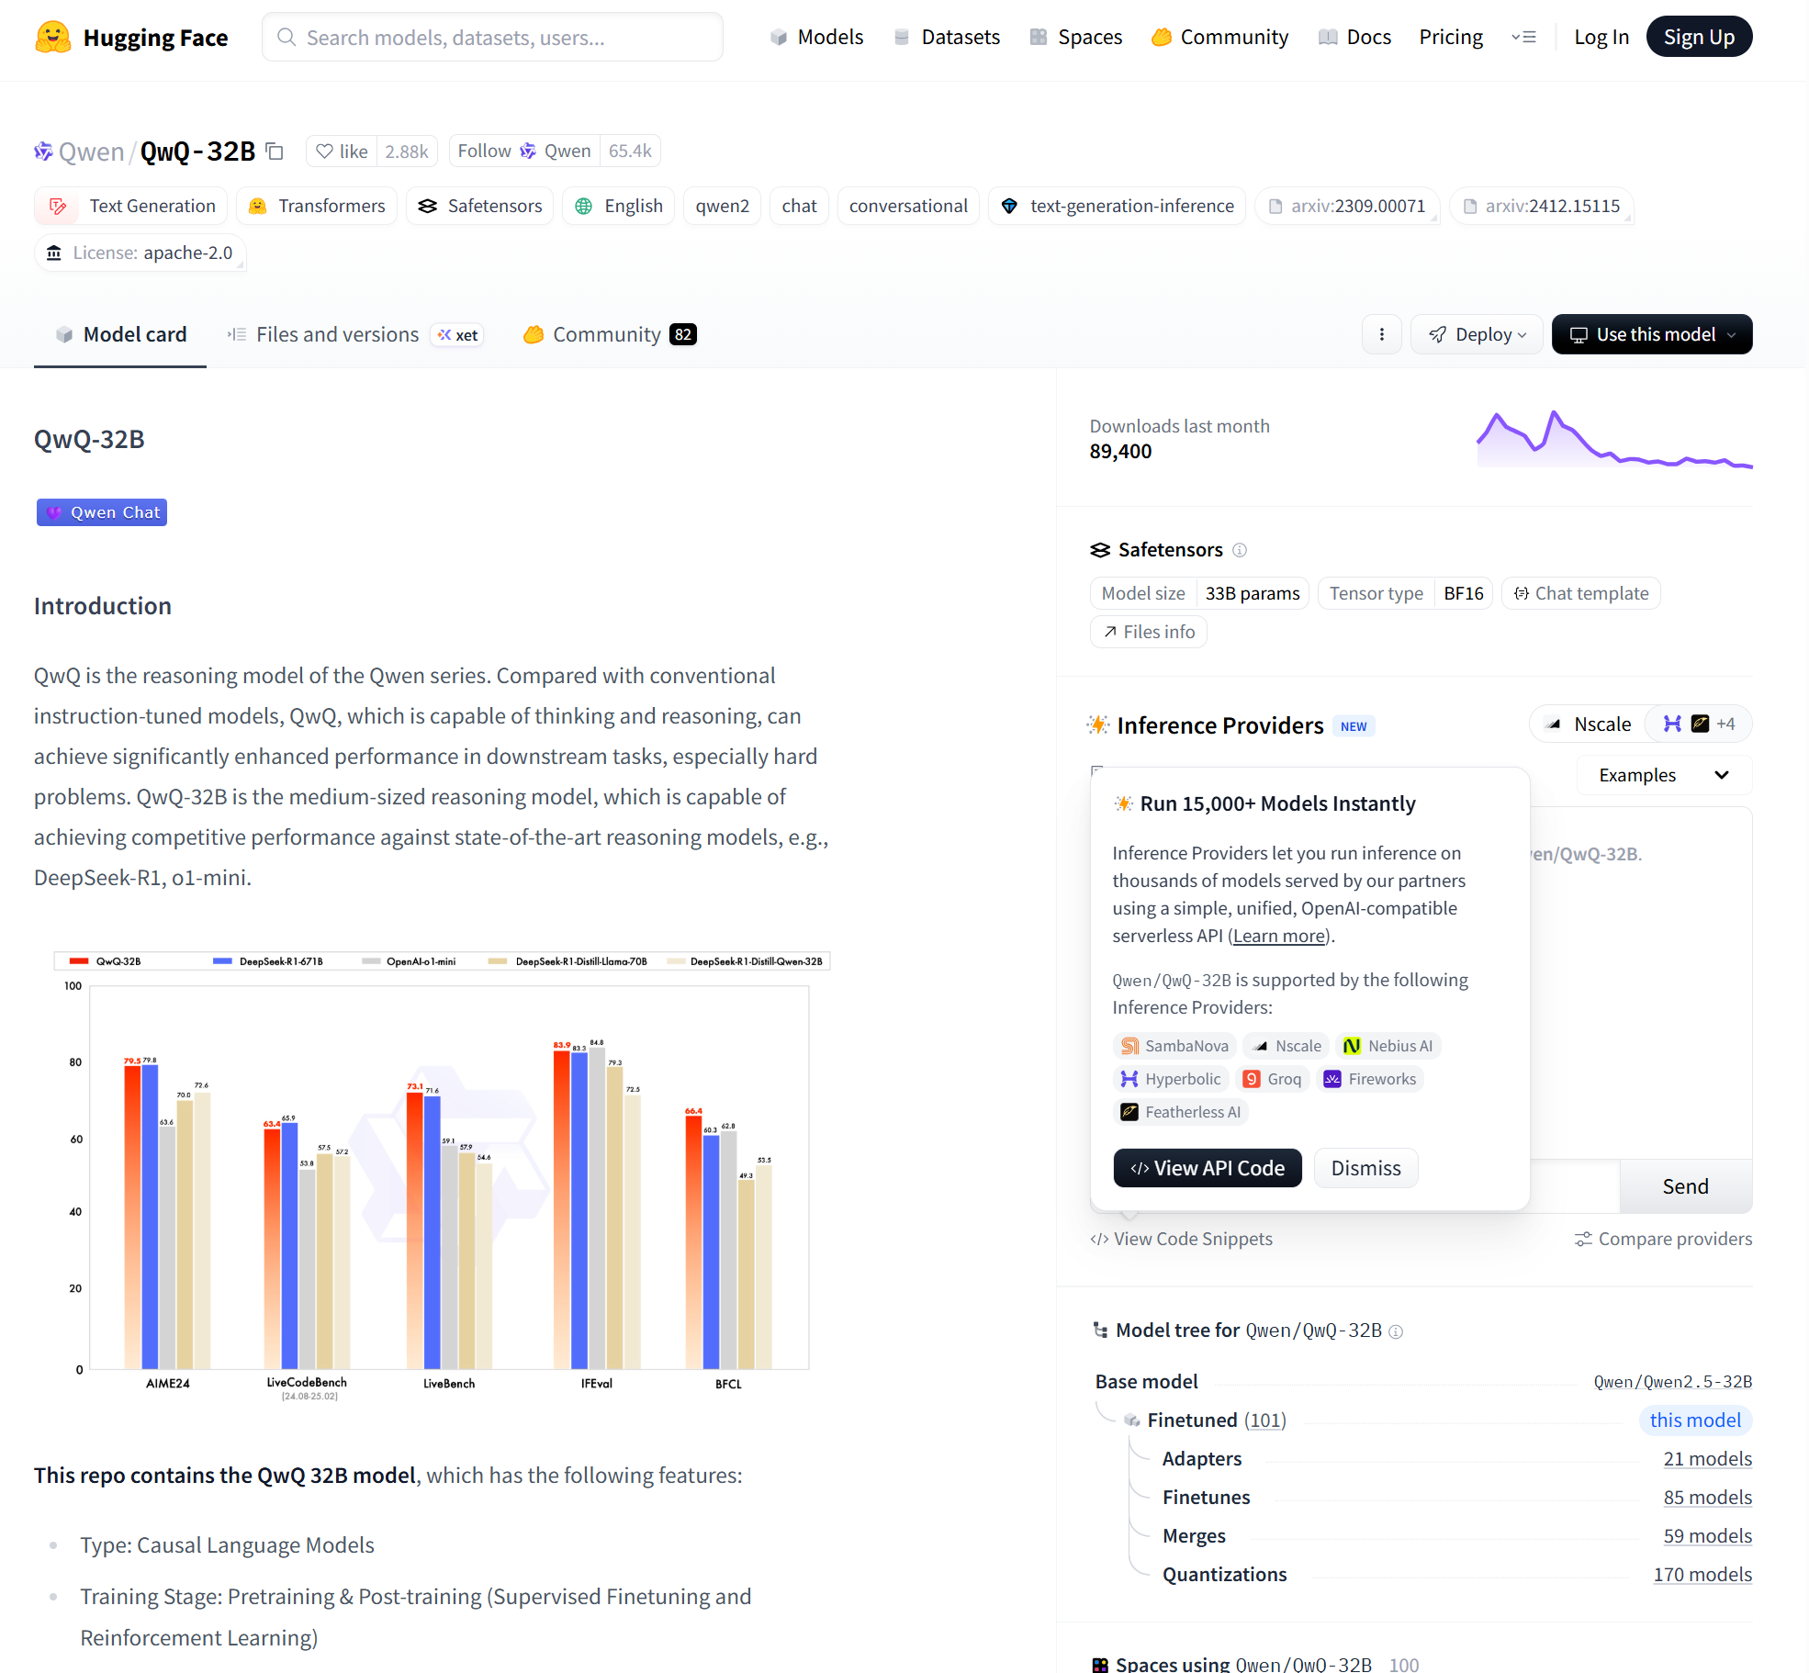
Task: Open Docs in top navigation
Action: pos(1354,37)
